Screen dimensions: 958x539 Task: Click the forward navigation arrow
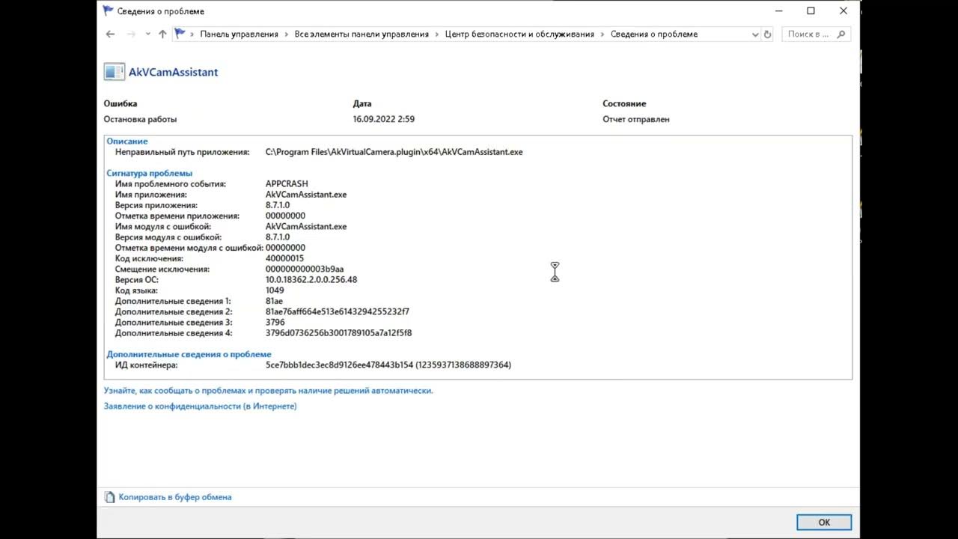click(x=132, y=34)
